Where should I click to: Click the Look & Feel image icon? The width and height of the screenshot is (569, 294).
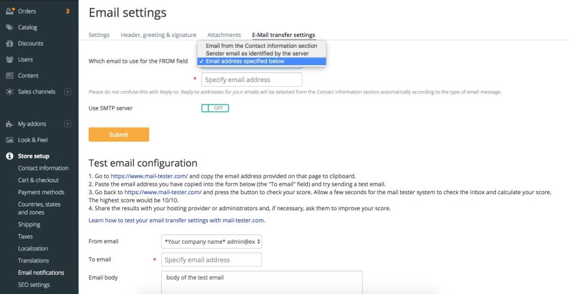coord(10,140)
